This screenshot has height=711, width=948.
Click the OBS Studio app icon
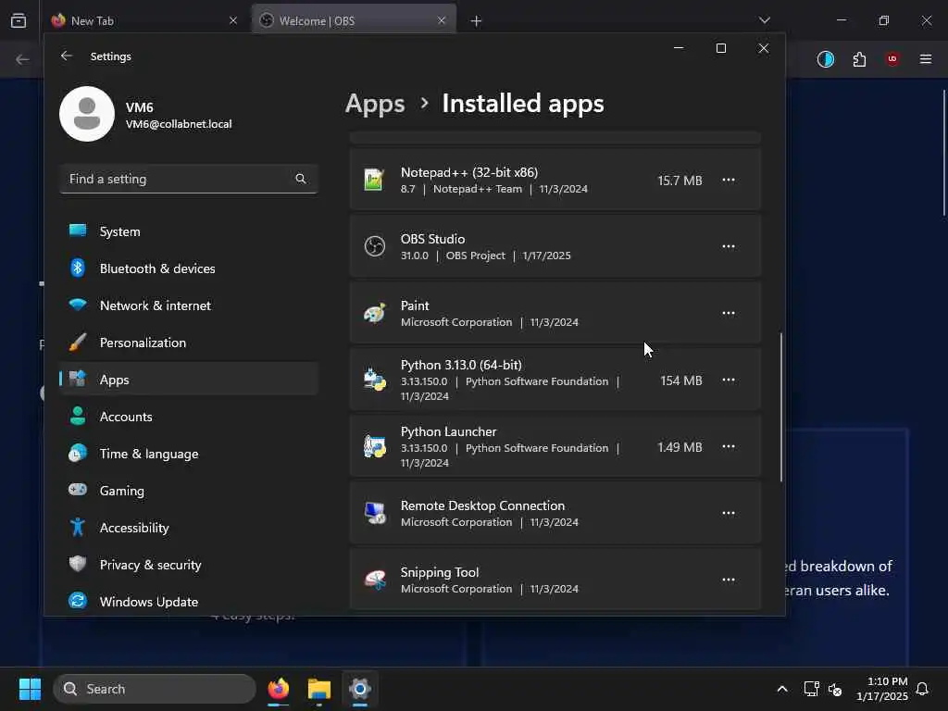[x=374, y=246]
